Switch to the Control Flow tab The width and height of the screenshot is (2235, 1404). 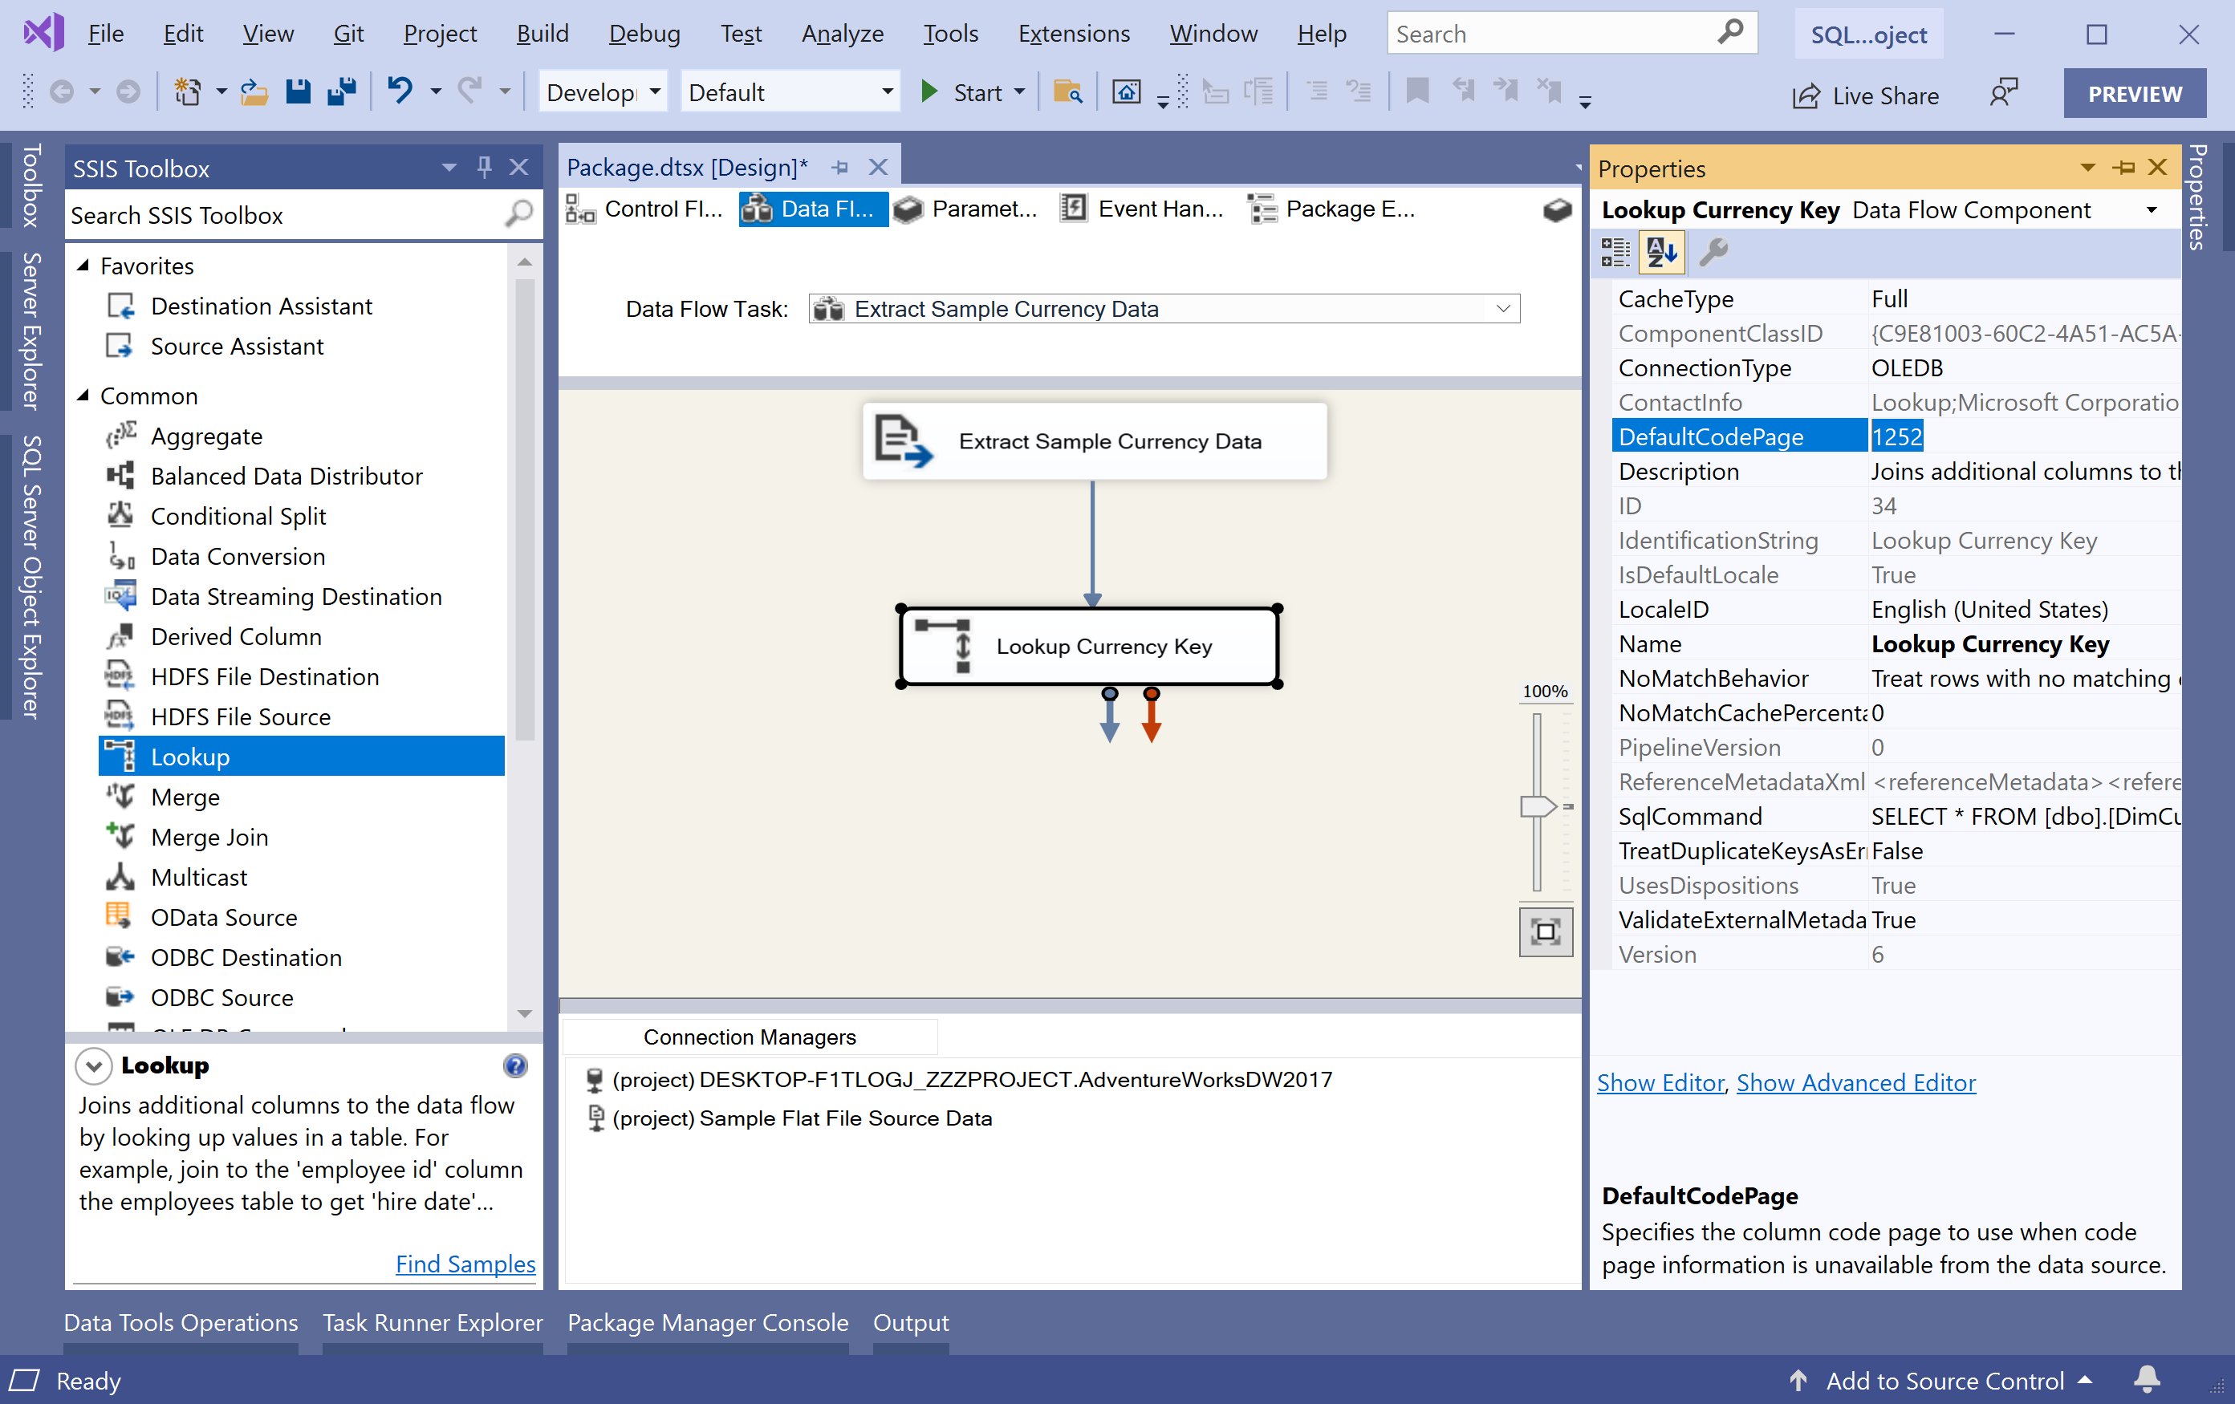[644, 209]
